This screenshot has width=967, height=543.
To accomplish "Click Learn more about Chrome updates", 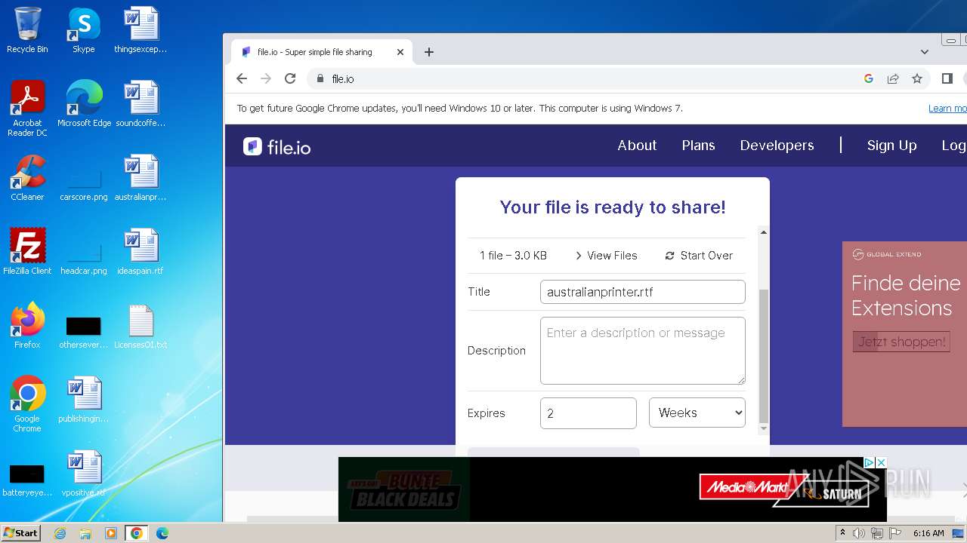I will click(x=947, y=108).
